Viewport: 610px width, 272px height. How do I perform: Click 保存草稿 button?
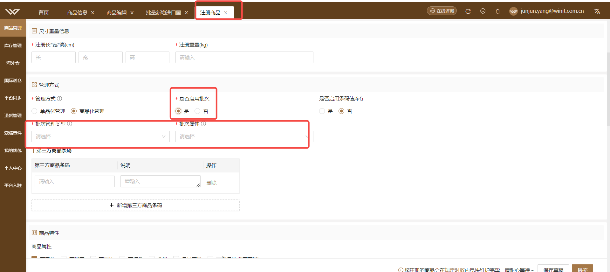tap(553, 269)
